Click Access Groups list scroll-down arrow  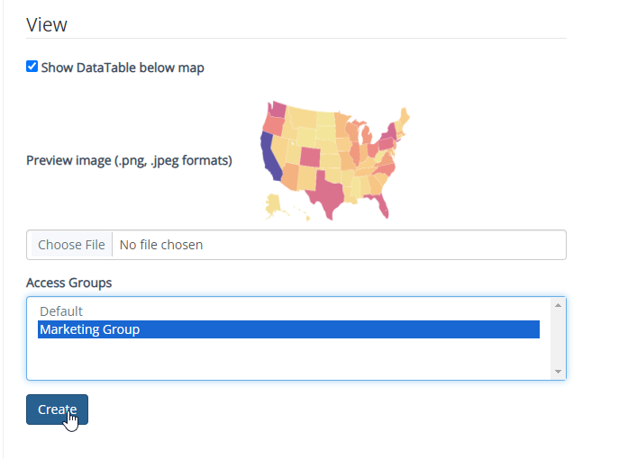[558, 372]
